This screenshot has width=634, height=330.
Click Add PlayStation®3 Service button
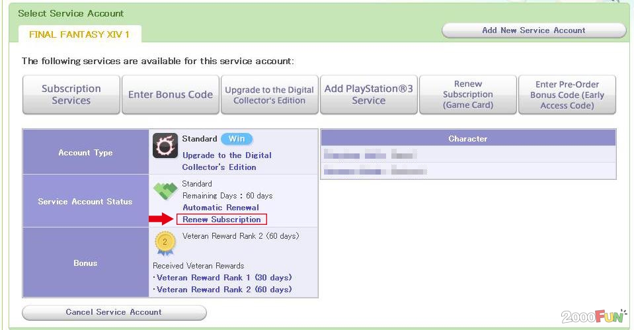pos(368,95)
